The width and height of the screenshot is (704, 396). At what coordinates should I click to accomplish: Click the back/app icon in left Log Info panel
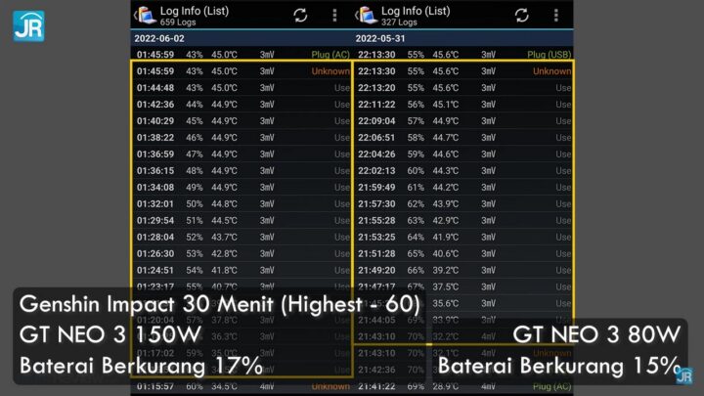tap(144, 15)
